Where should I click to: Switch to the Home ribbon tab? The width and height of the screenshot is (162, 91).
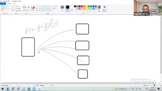(x=9, y=4)
